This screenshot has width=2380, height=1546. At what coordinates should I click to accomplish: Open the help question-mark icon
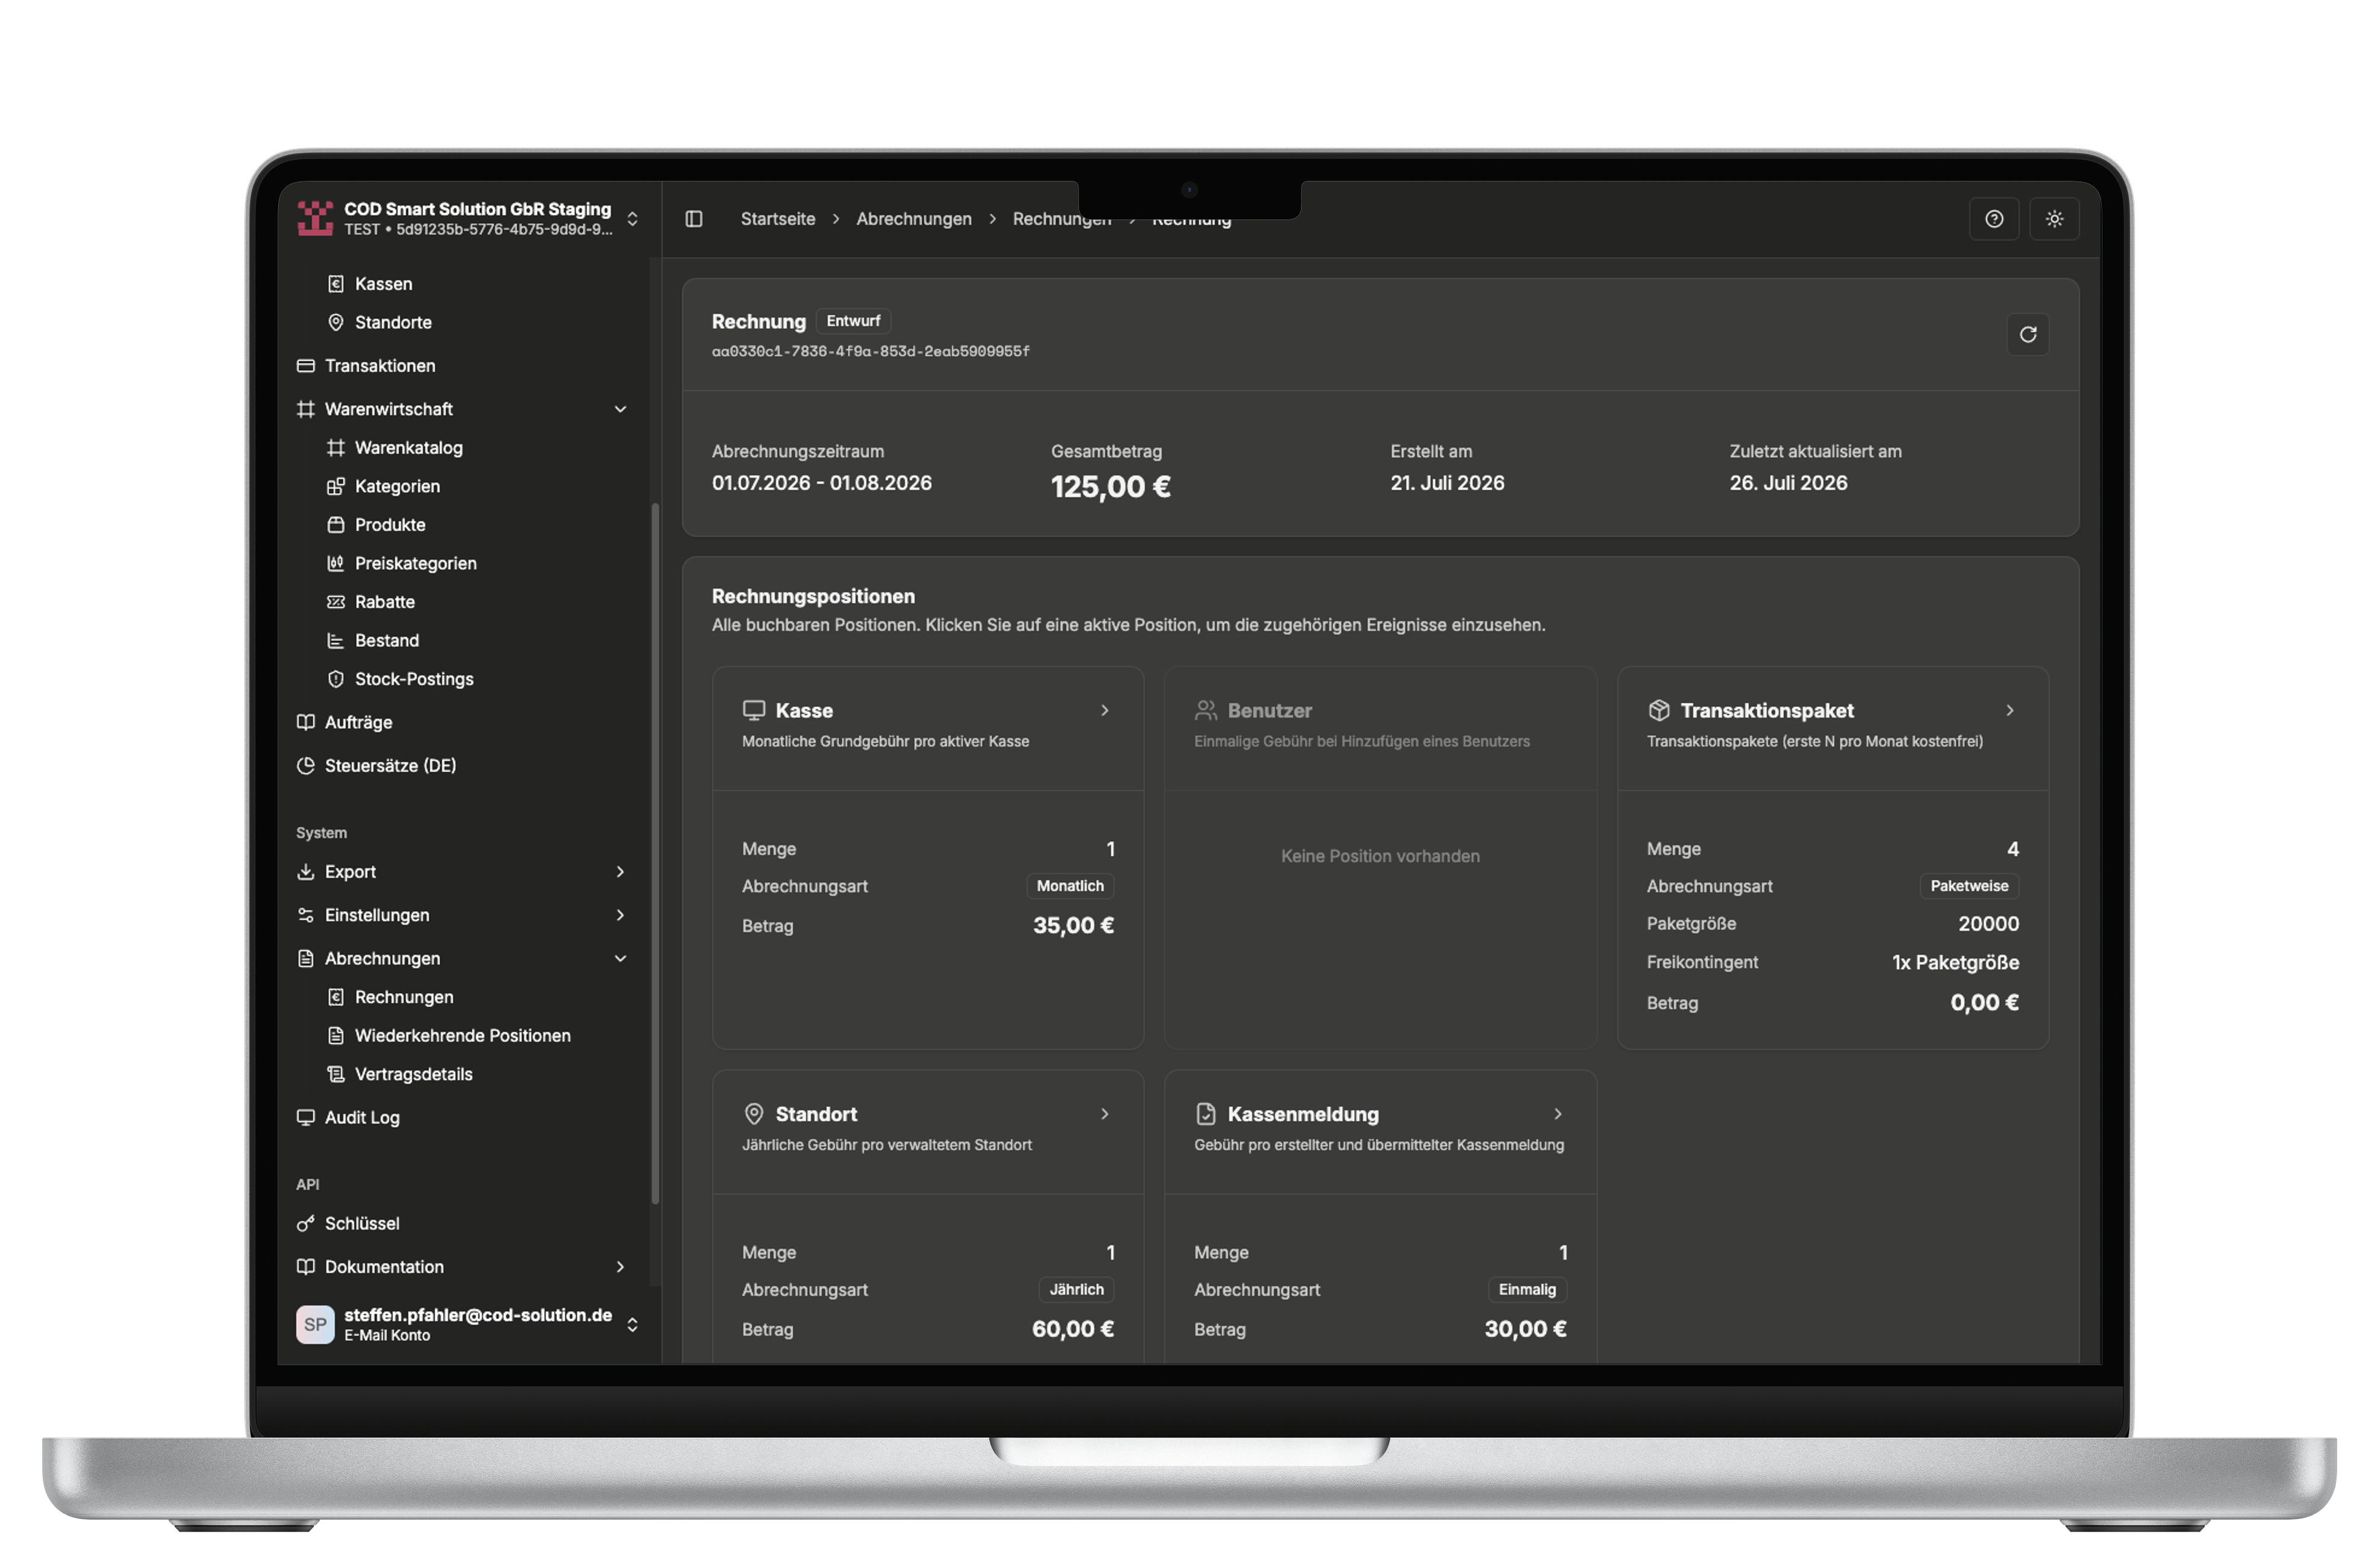[1994, 219]
